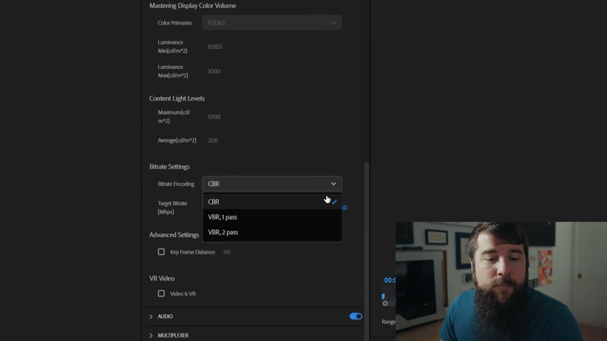Click the Target Bitrate [Mbps] label

pos(173,207)
